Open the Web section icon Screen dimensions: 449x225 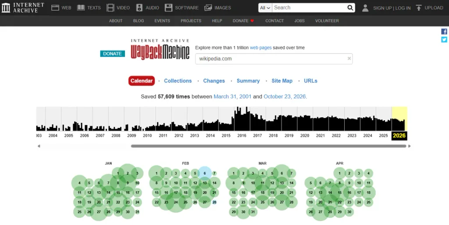click(x=55, y=8)
